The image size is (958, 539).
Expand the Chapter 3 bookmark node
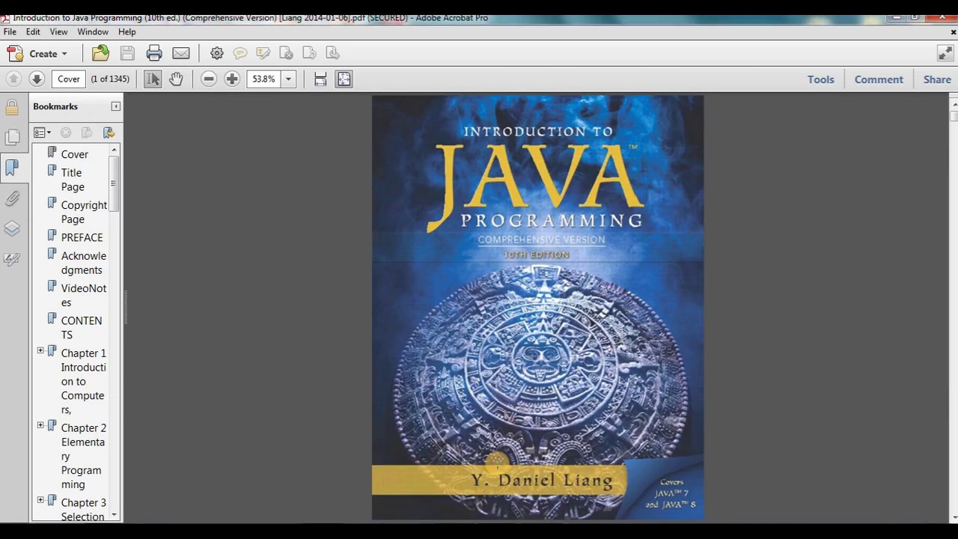[40, 499]
